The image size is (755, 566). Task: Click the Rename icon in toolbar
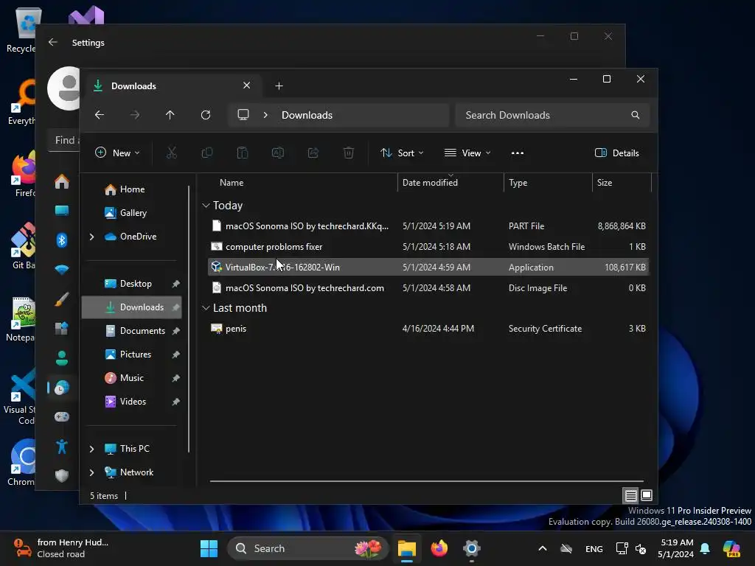[278, 153]
